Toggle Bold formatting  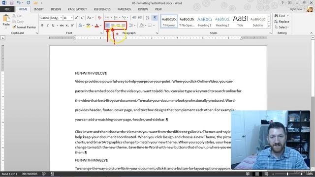click(42, 26)
